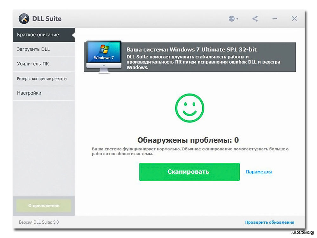The height and width of the screenshot is (238, 317).
Task: Click the Ваша система: Windows 7 Ultimate text
Action: coord(191,50)
